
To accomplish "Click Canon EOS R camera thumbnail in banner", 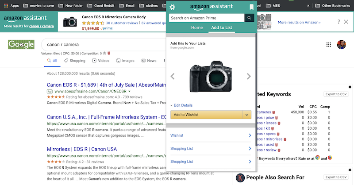I will tap(70, 22).
